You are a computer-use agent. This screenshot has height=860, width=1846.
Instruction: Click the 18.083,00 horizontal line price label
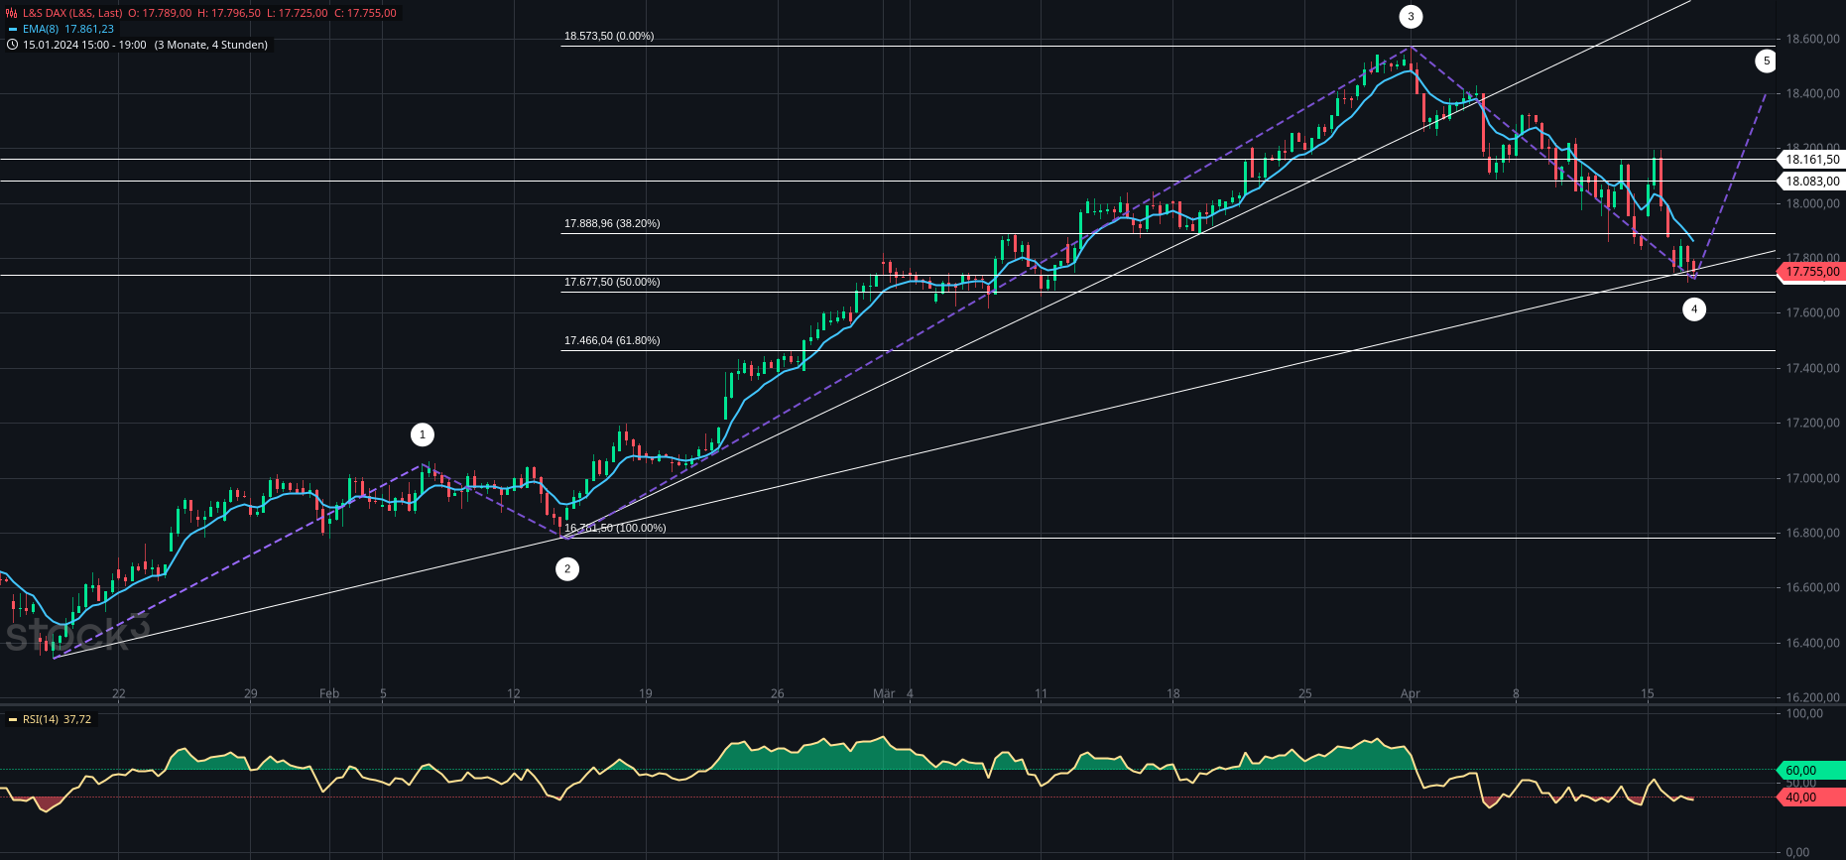(1811, 181)
